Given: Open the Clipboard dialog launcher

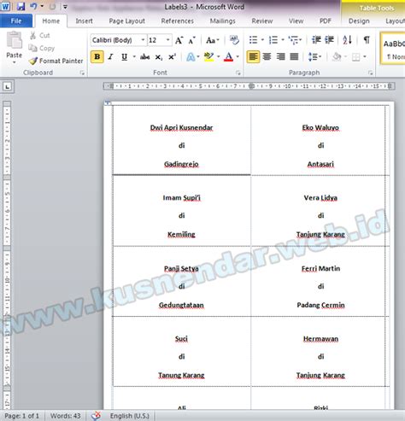Looking at the screenshot, I should point(82,73).
